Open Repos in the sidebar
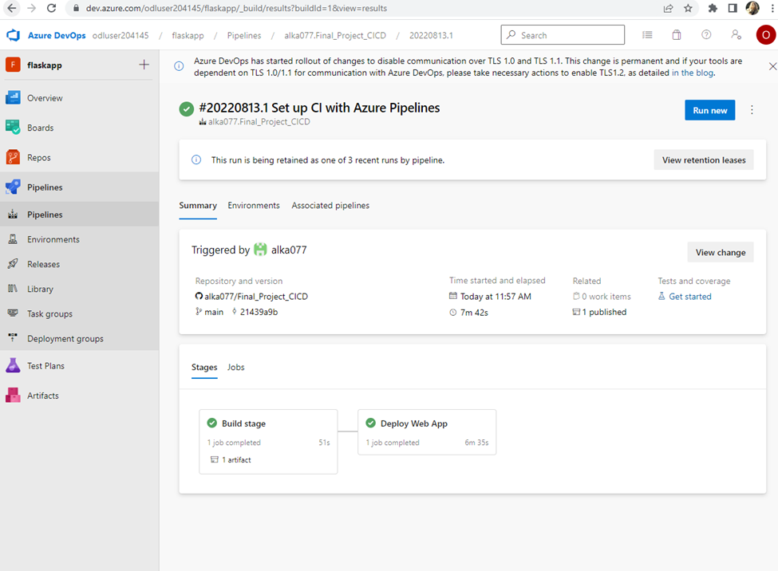 [79, 157]
